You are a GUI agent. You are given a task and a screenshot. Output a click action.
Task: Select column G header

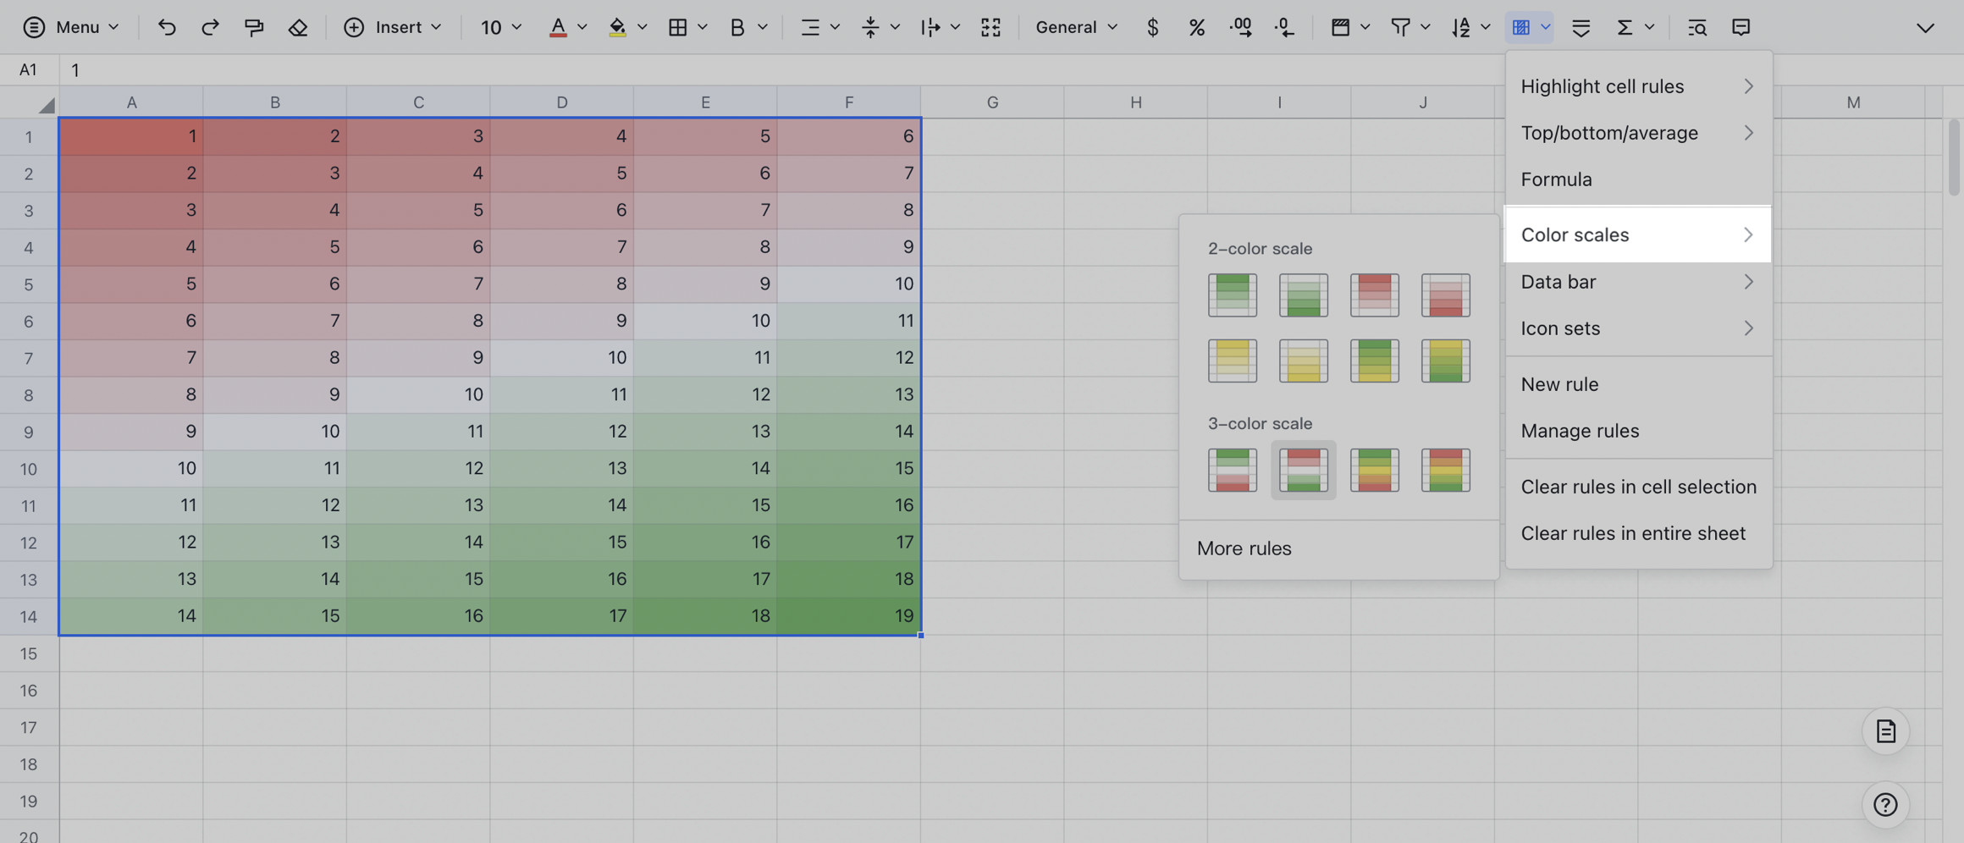point(992,102)
